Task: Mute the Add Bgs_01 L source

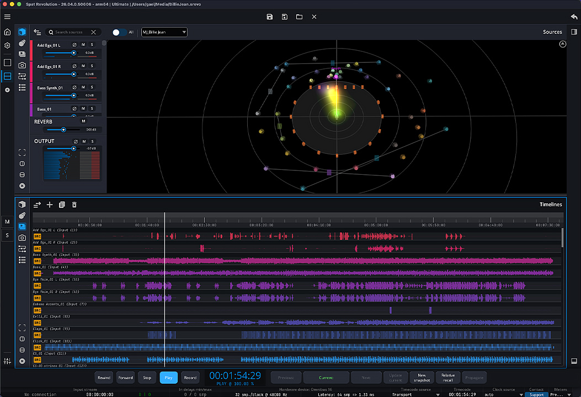Action: (x=83, y=45)
